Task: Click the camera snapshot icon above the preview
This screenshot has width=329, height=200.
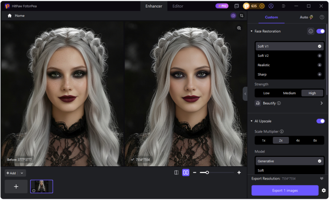Action: 233,16
